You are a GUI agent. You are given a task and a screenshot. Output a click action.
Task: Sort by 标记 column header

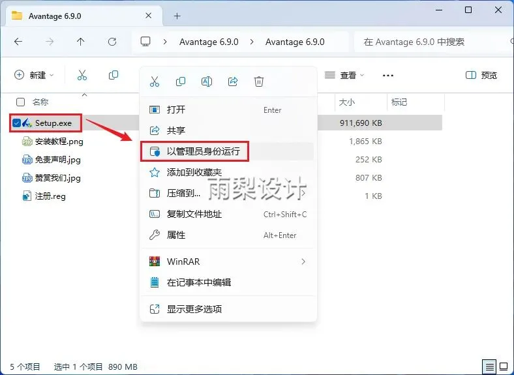(x=399, y=102)
